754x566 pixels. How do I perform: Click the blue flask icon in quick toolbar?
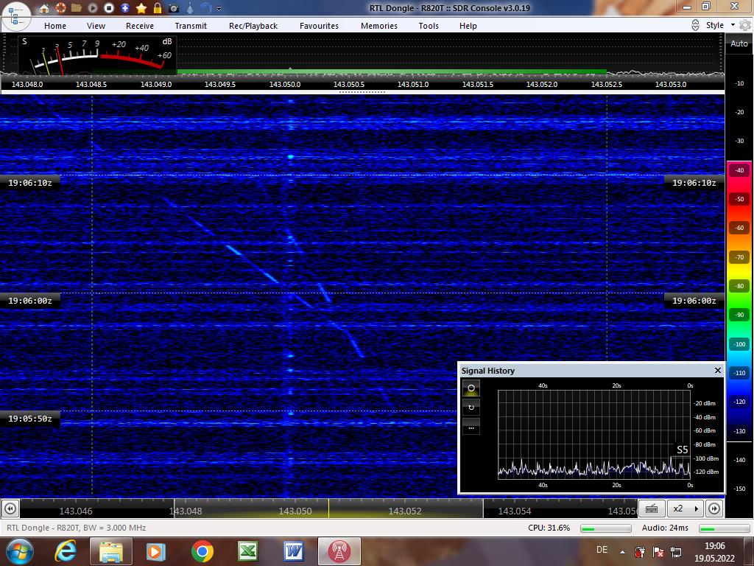click(190, 8)
